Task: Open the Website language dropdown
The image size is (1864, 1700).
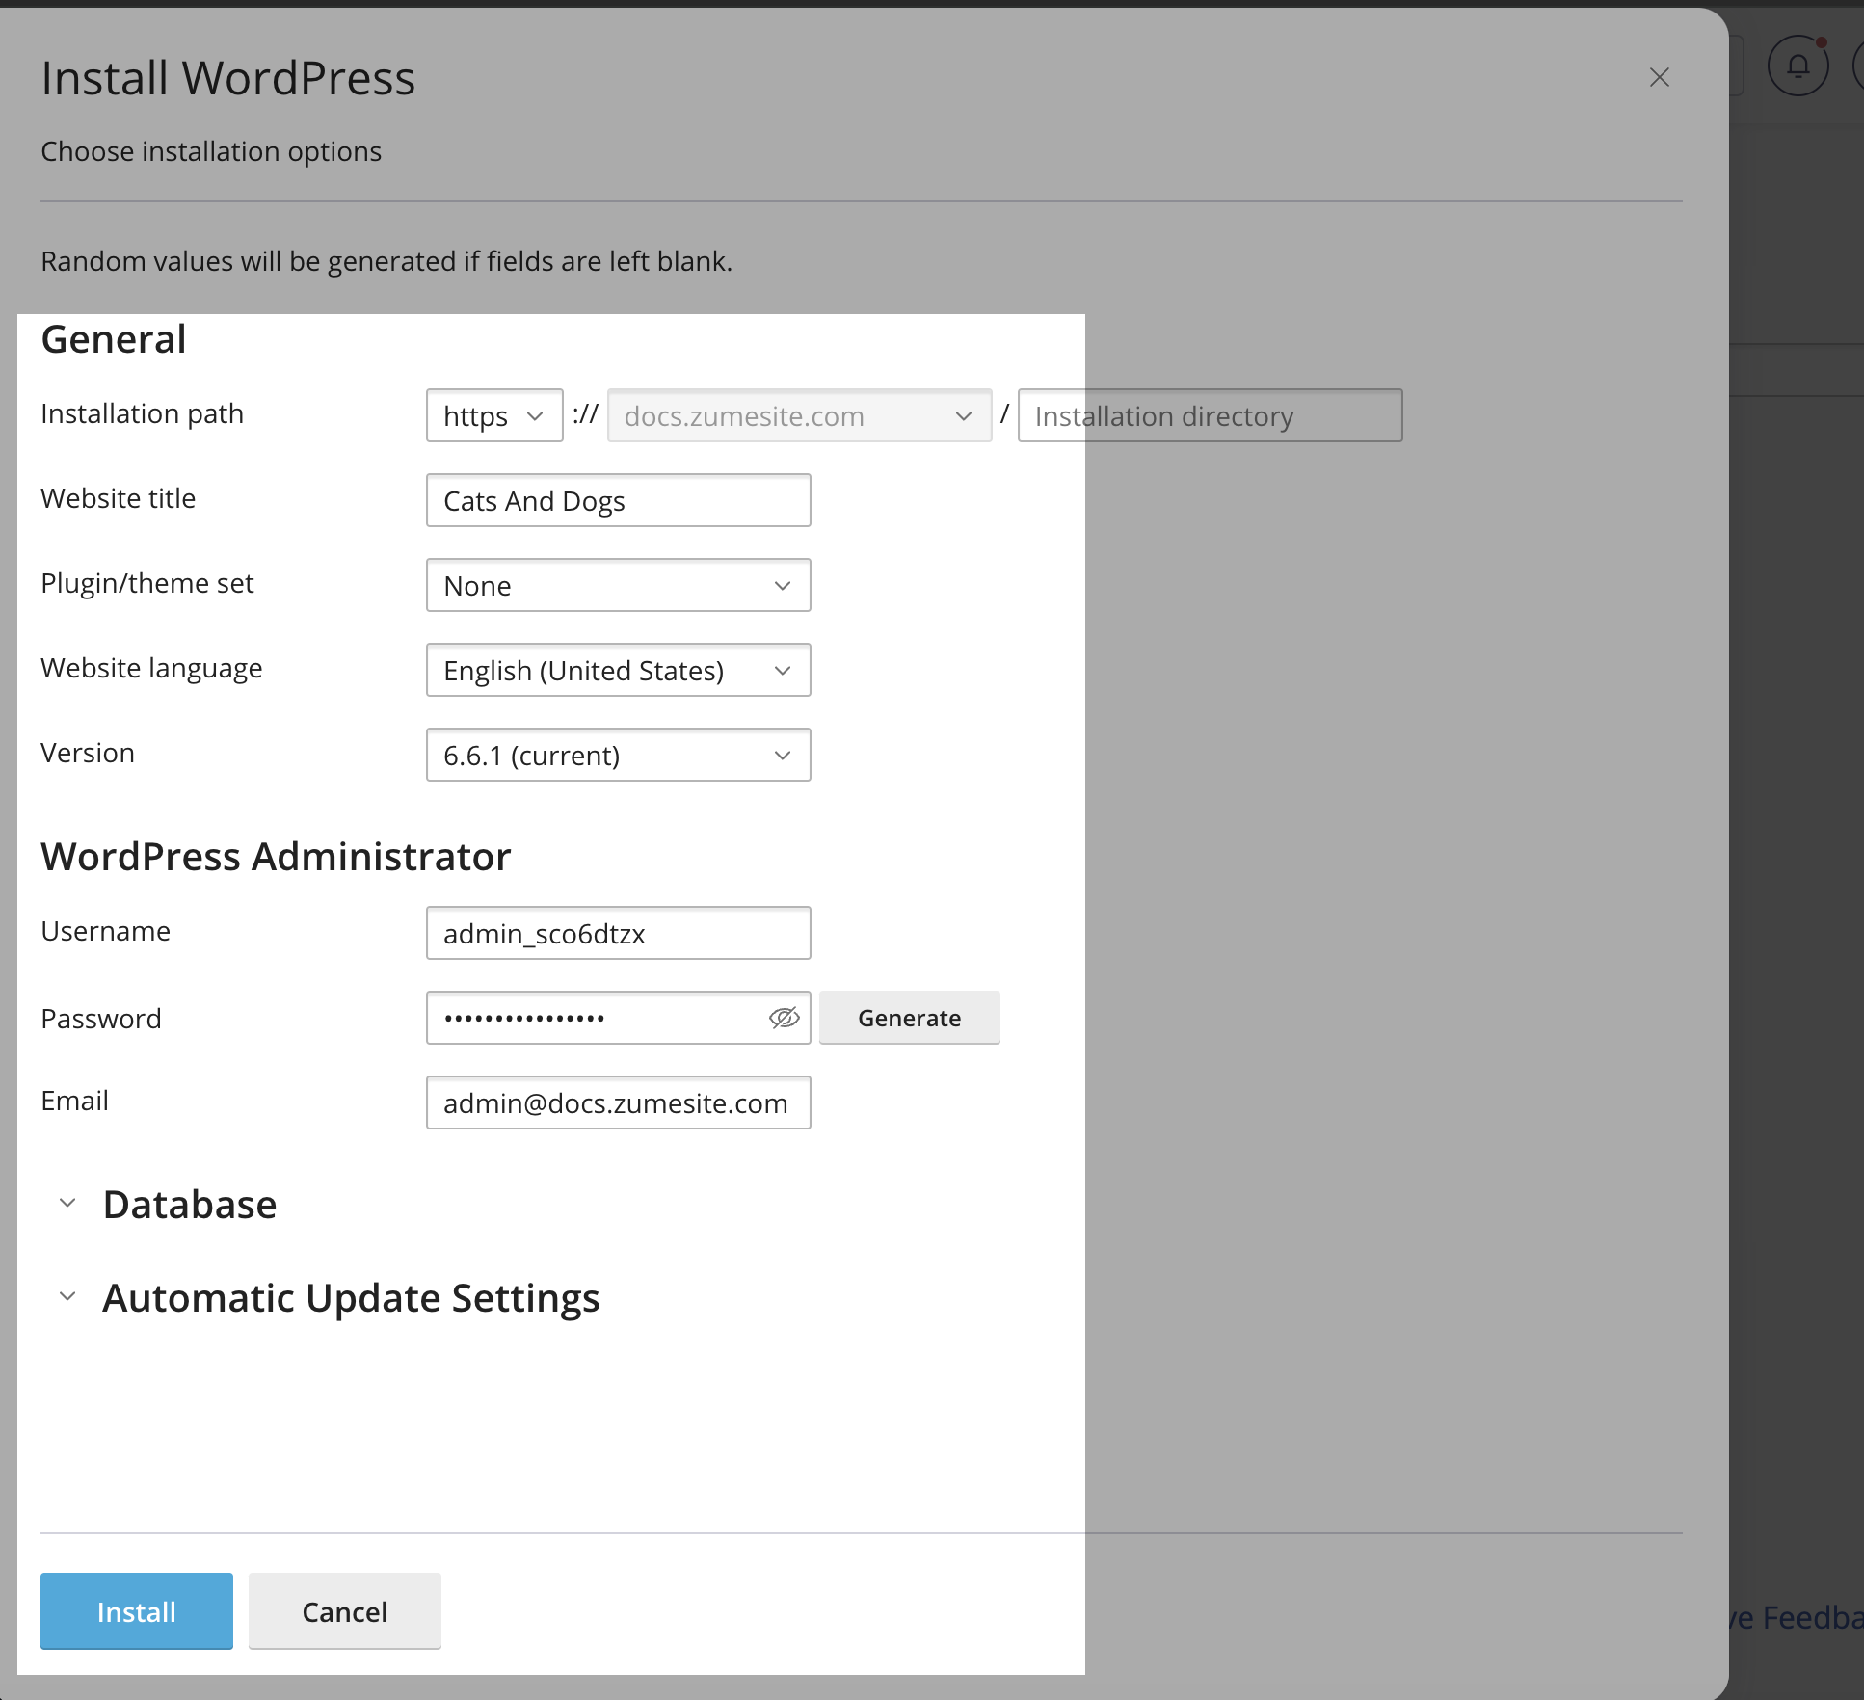Action: [618, 670]
